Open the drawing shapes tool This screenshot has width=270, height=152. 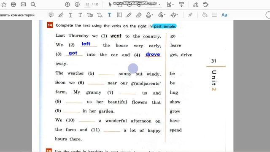click(x=173, y=15)
